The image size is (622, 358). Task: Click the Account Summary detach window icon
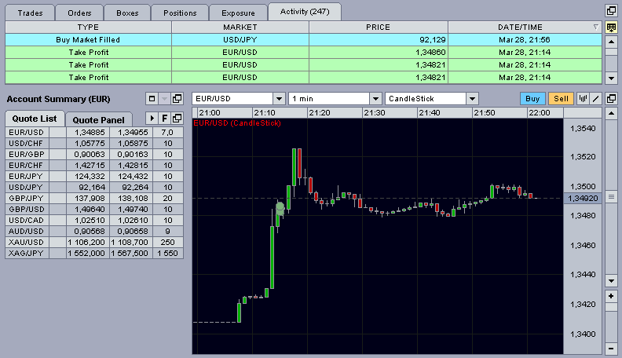coord(177,99)
